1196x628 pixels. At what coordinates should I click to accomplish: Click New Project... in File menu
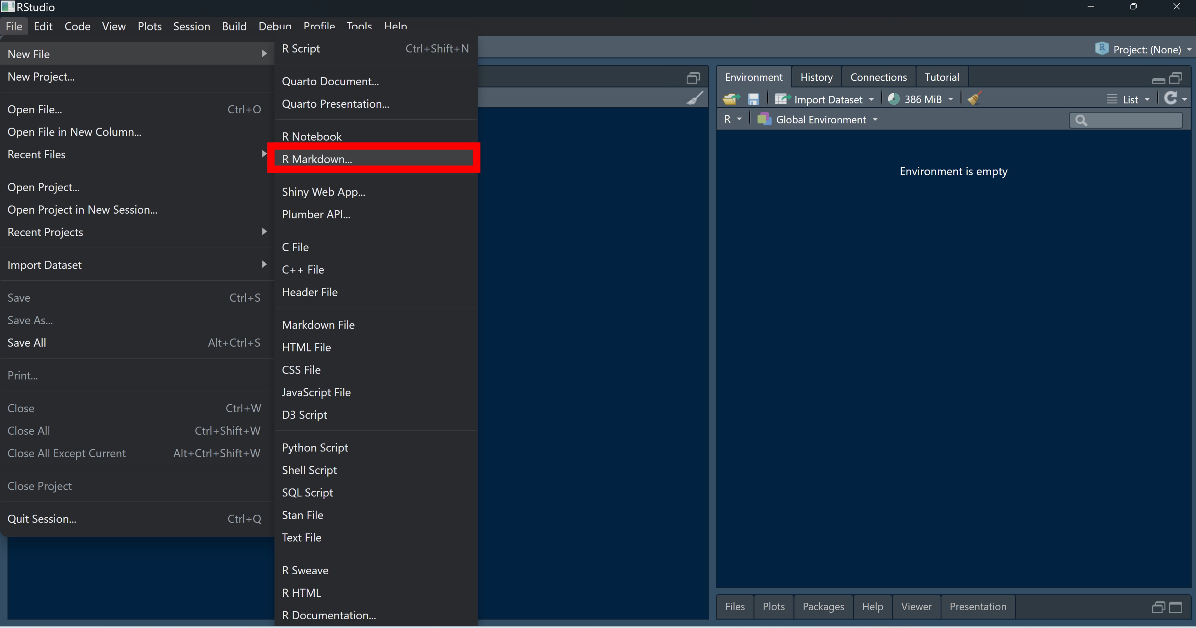point(137,77)
